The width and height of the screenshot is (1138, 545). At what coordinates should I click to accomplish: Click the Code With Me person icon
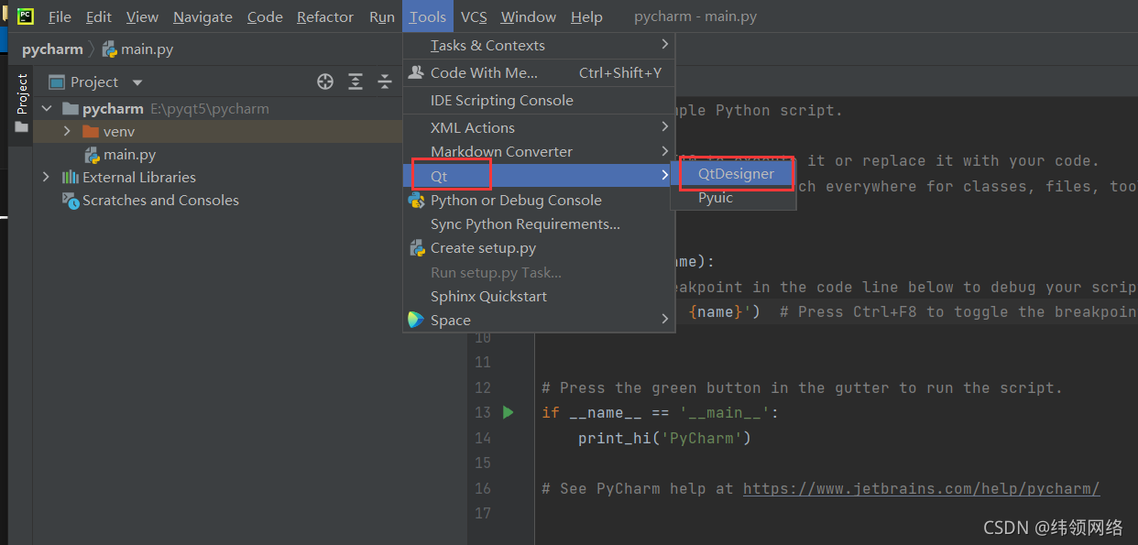pyautogui.click(x=416, y=72)
